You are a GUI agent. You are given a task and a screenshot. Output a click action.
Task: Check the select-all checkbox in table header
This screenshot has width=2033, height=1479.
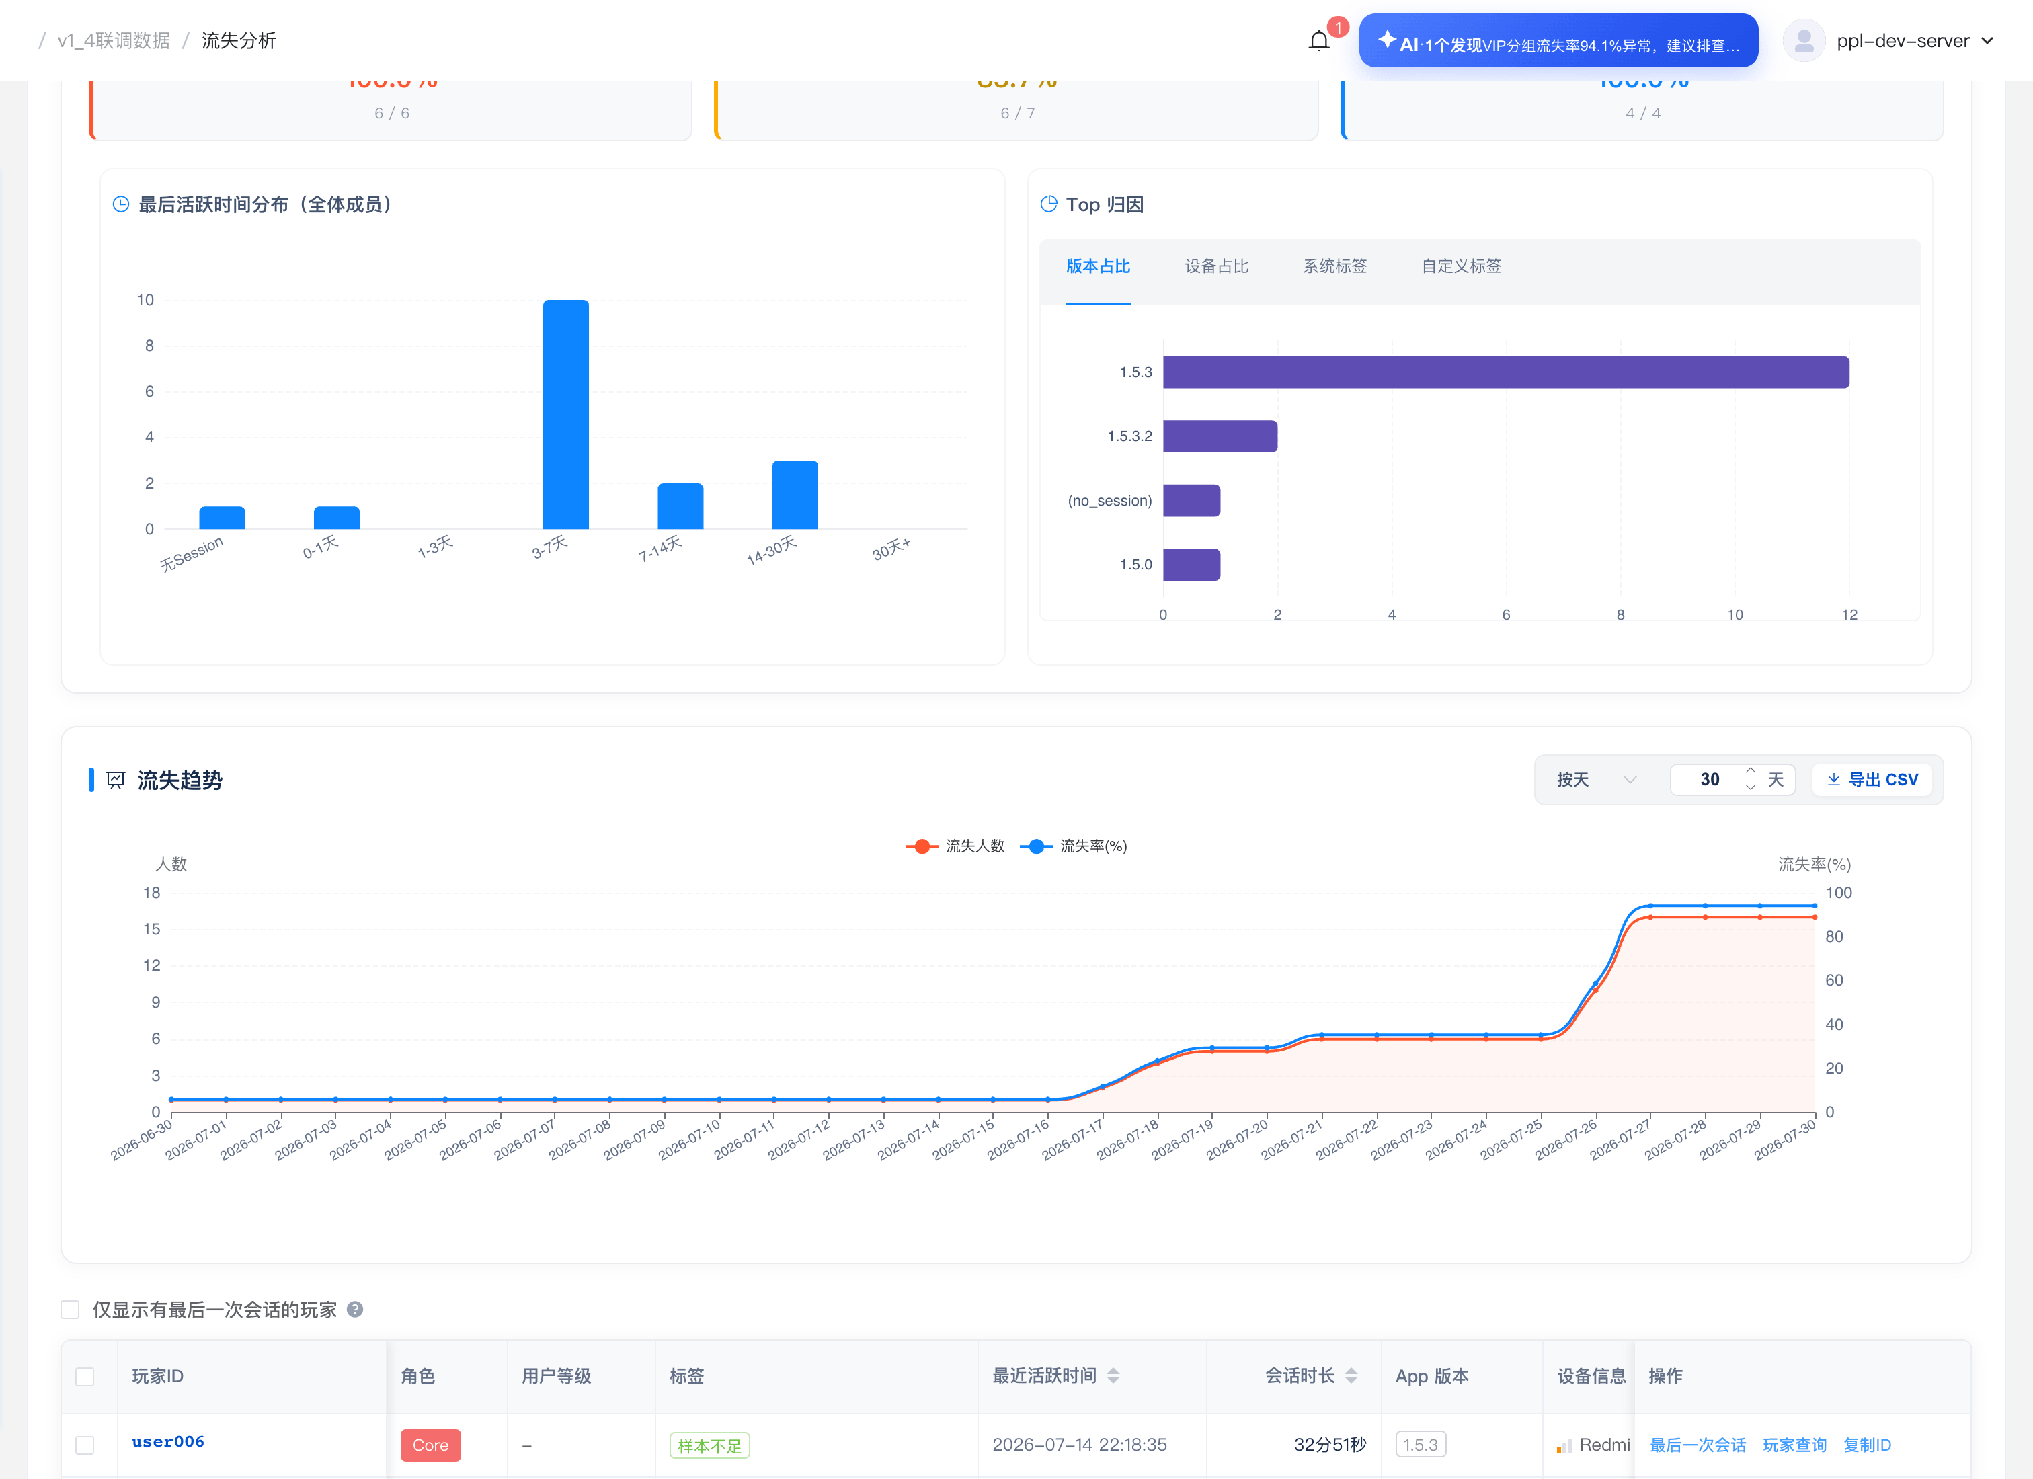(x=85, y=1377)
